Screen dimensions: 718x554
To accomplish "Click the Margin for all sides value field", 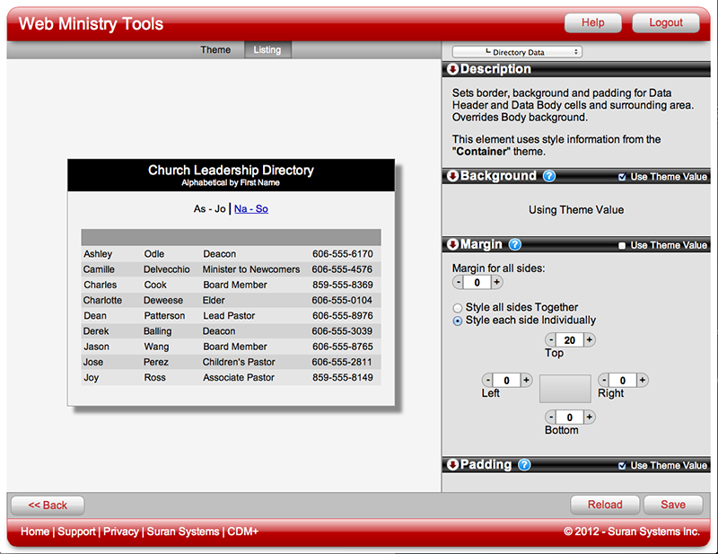I will [x=477, y=283].
